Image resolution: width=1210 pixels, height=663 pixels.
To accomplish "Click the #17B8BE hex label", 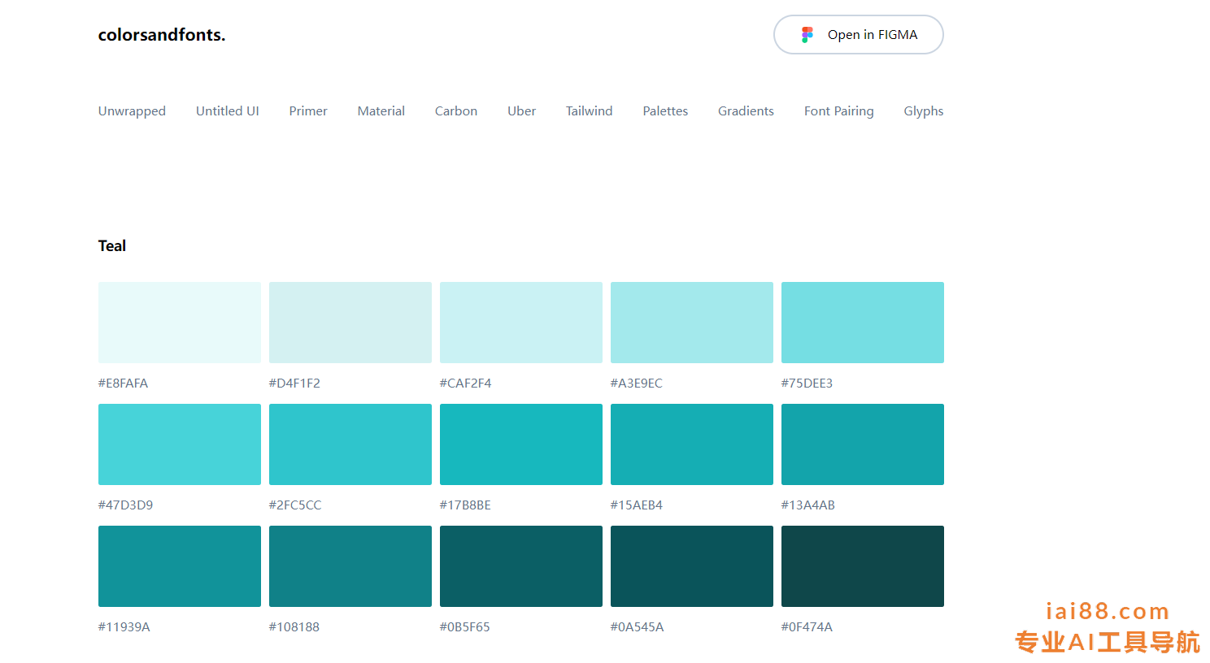I will coord(465,505).
